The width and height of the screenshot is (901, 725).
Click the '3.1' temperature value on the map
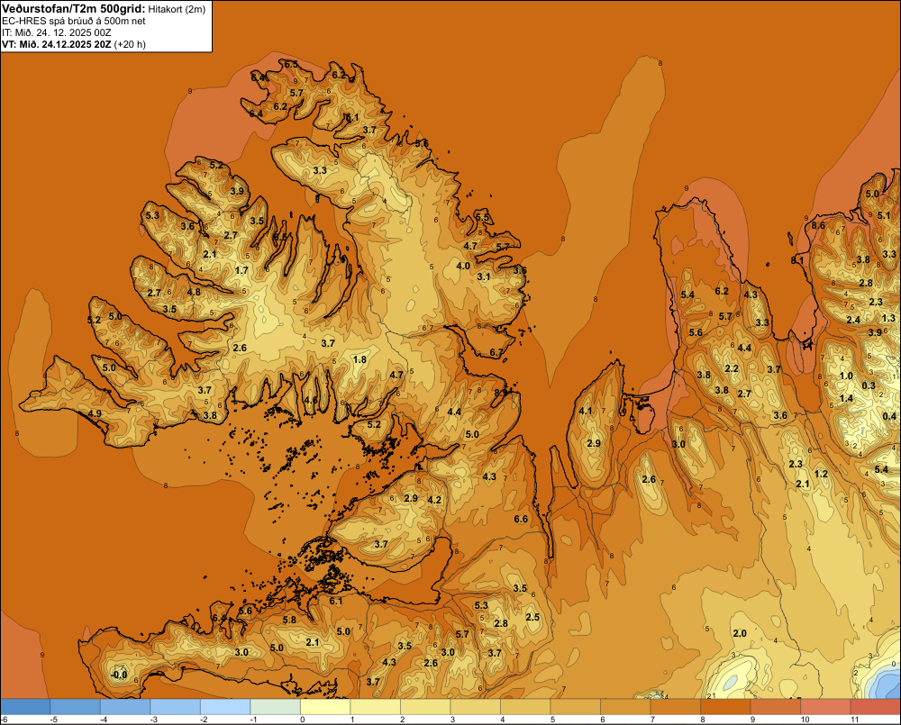pyautogui.click(x=483, y=276)
